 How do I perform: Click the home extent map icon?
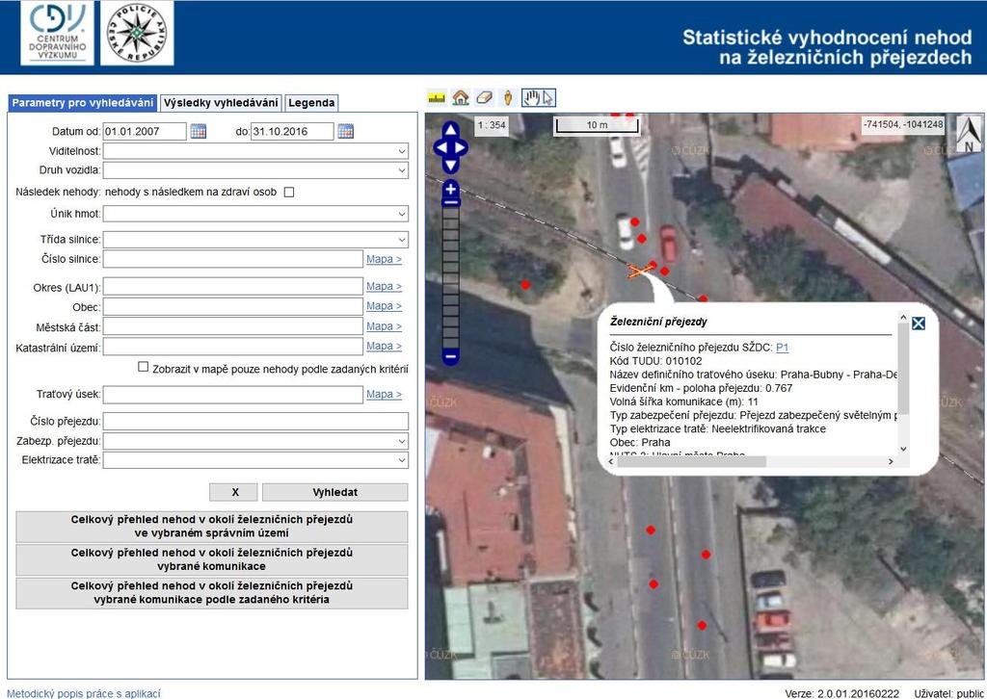pos(461,98)
